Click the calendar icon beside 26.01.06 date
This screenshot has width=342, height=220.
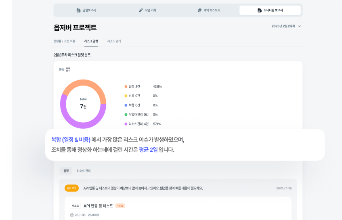[72, 215]
